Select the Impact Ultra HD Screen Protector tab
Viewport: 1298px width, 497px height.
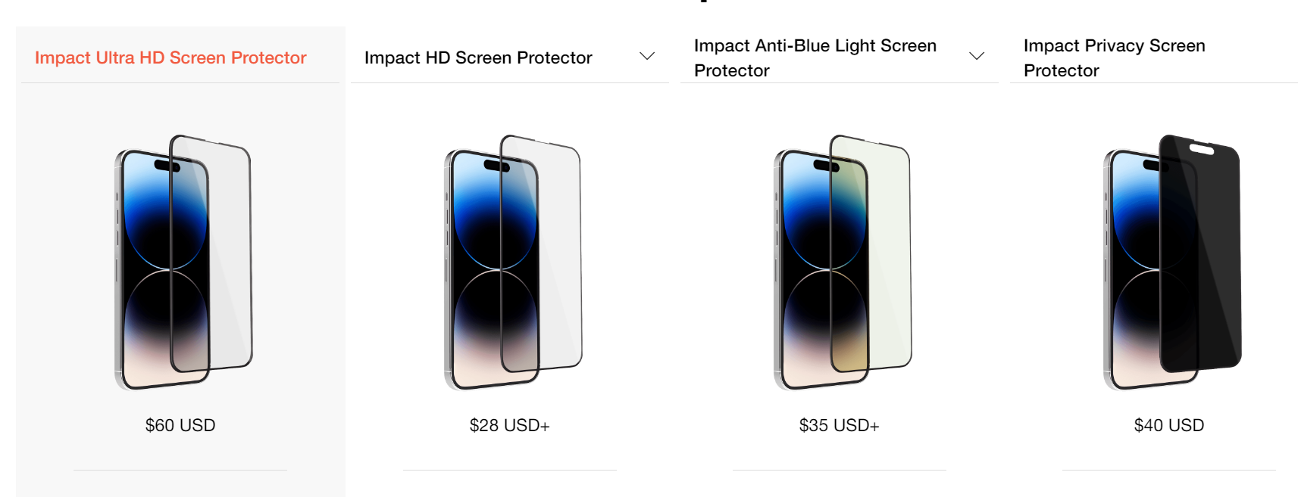point(170,57)
